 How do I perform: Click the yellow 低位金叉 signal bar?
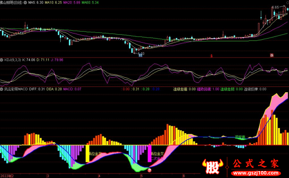point(87,154)
